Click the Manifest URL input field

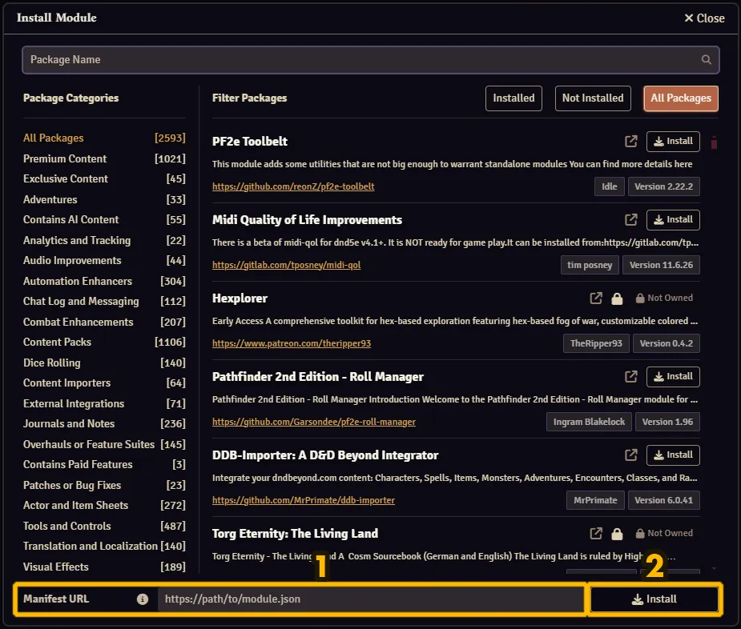(372, 599)
